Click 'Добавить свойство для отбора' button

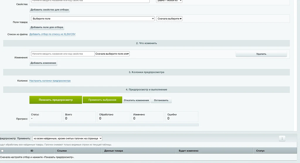click(x=50, y=10)
